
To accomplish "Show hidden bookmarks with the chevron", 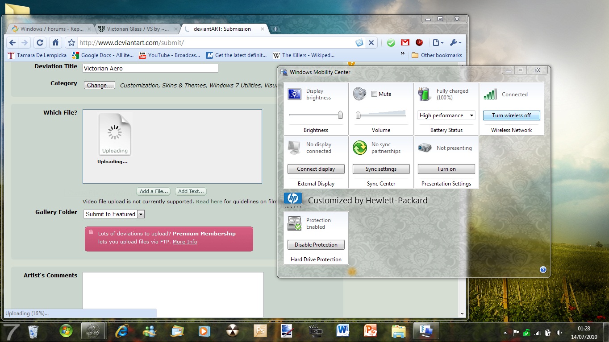I will point(403,54).
